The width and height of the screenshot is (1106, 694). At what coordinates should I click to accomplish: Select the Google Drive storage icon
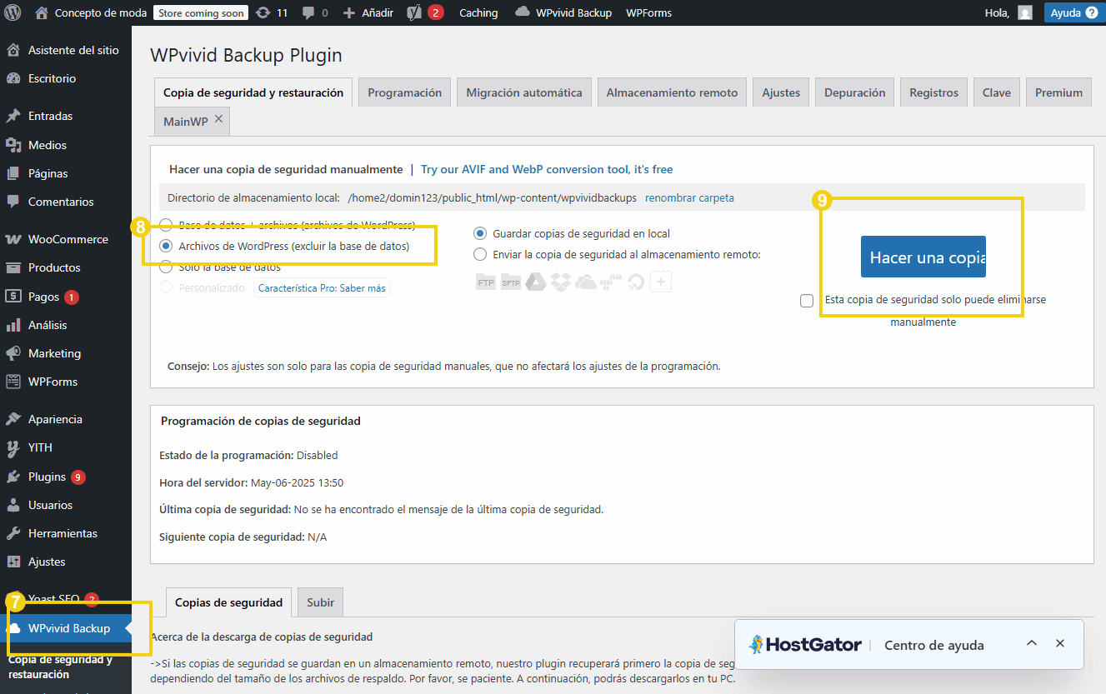pos(536,282)
